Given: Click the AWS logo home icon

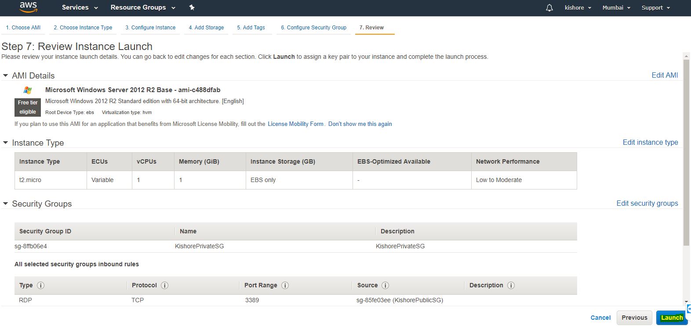Looking at the screenshot, I should [x=28, y=7].
